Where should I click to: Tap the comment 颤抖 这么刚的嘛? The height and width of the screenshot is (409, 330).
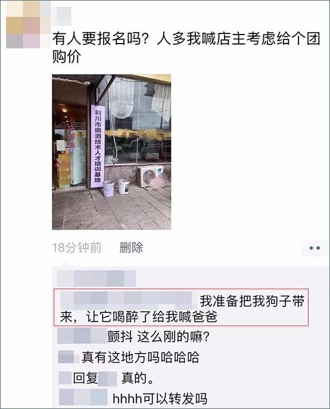pos(158,336)
